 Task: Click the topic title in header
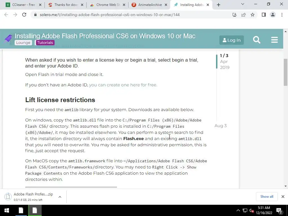[x=105, y=36]
